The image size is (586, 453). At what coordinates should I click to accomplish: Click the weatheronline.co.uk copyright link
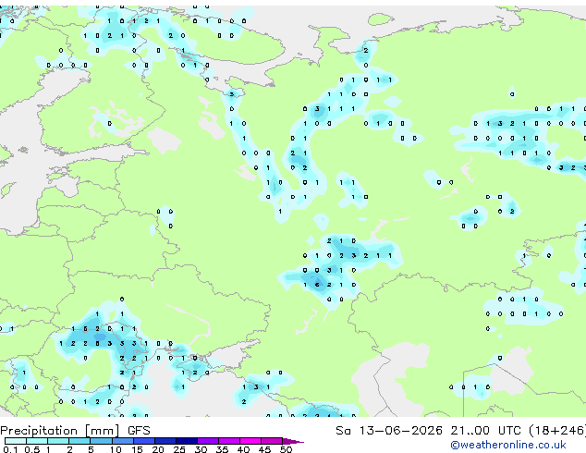508,445
